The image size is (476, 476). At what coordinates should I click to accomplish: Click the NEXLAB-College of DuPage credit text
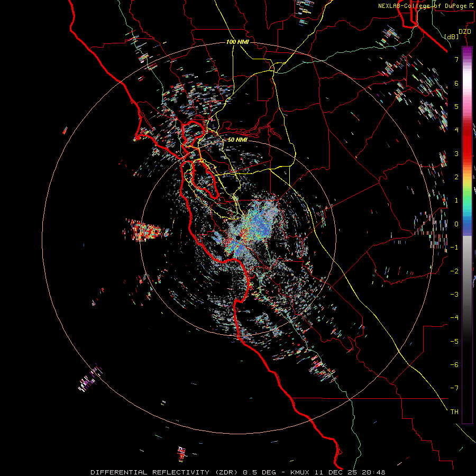426,6
